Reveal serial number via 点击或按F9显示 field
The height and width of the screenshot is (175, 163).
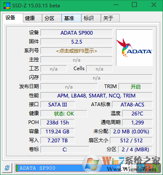tap(76, 51)
